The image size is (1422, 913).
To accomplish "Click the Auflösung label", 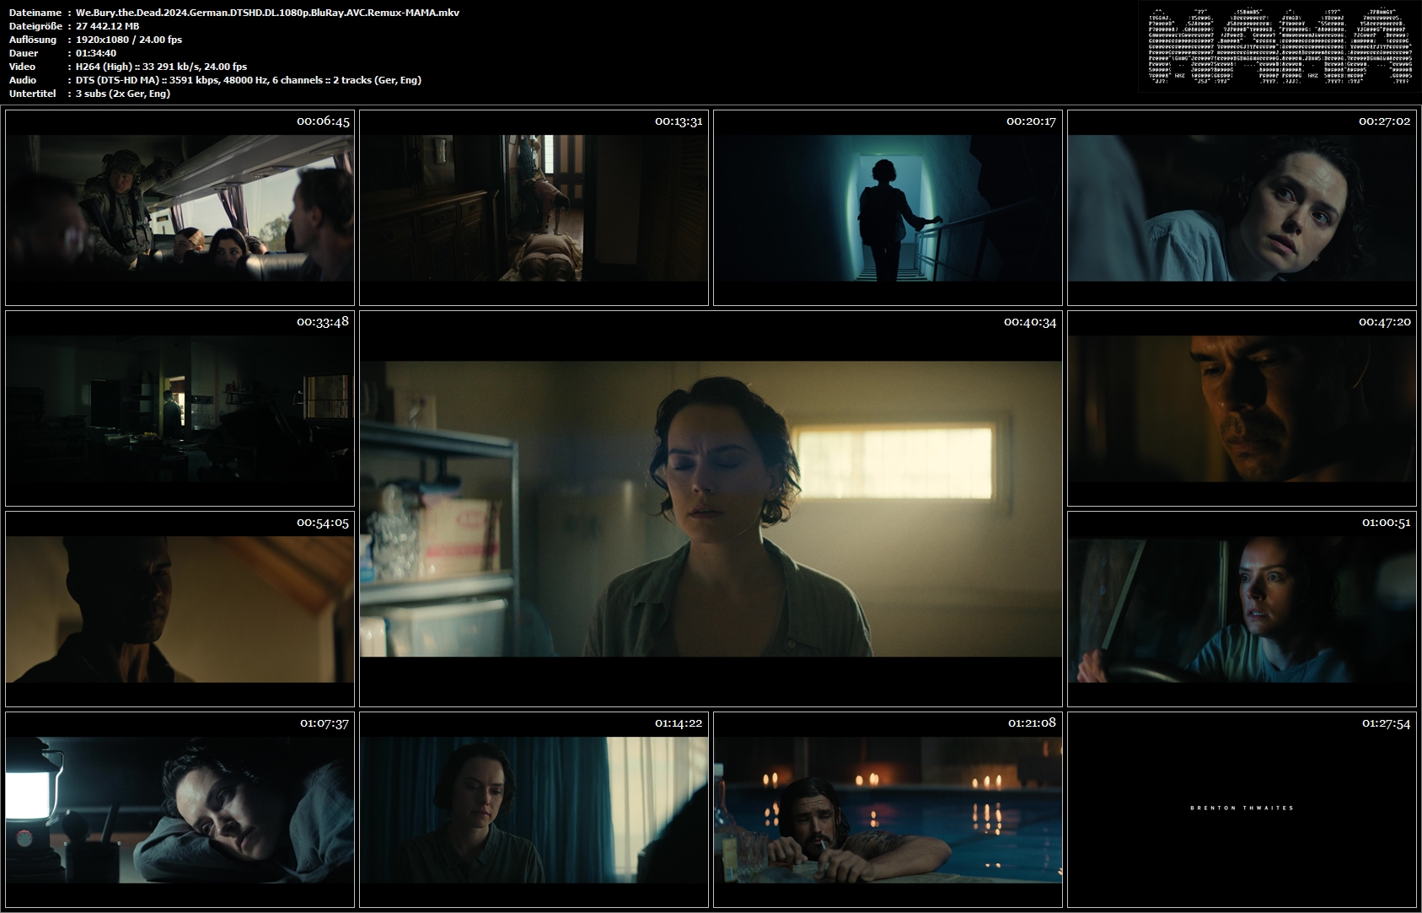I will coord(33,40).
